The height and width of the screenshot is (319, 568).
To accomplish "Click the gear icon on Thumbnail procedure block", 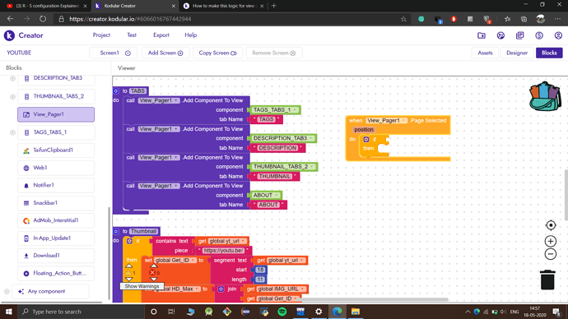I will pyautogui.click(x=116, y=231).
